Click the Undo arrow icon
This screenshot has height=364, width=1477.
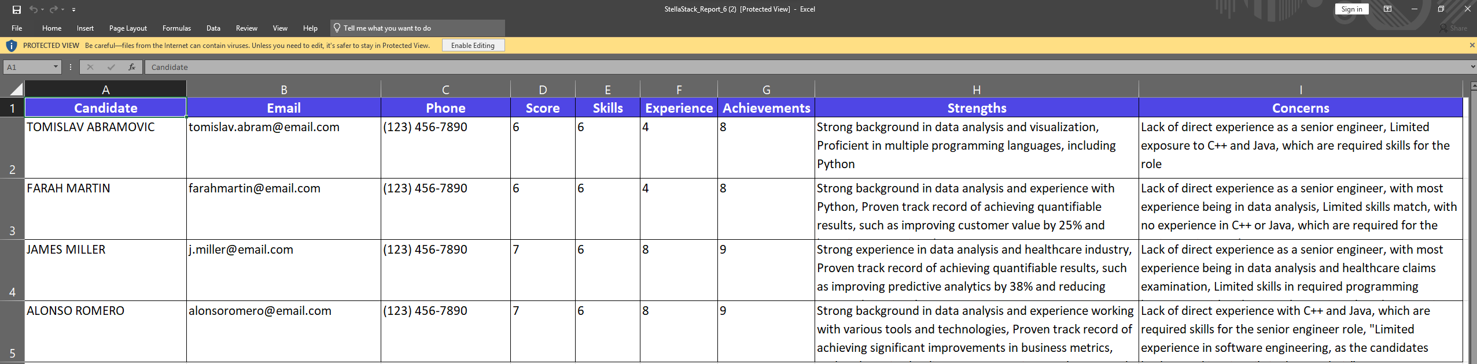point(33,9)
